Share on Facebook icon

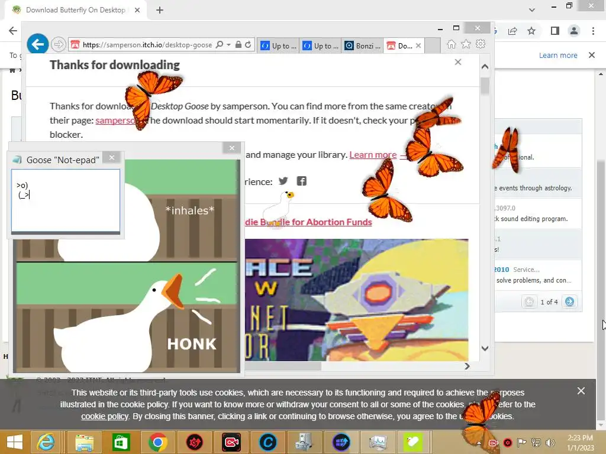tap(301, 181)
